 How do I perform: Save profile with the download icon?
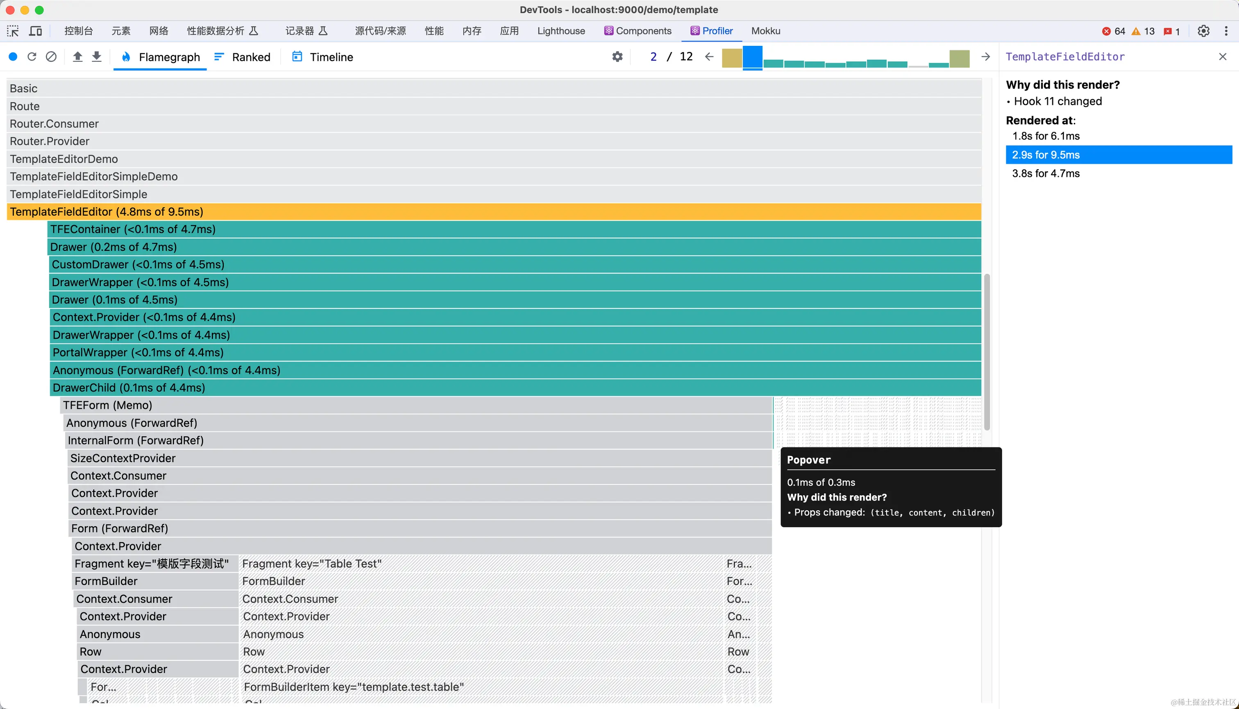pyautogui.click(x=97, y=57)
